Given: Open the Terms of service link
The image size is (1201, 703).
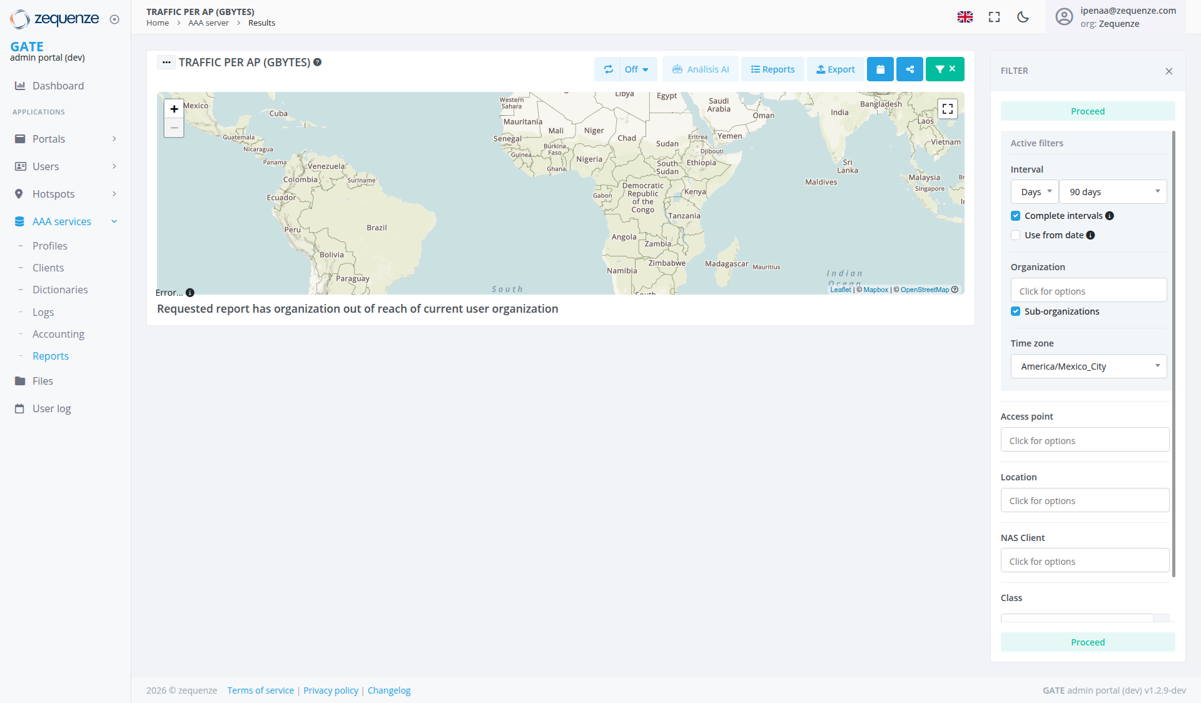Looking at the screenshot, I should pos(260,690).
